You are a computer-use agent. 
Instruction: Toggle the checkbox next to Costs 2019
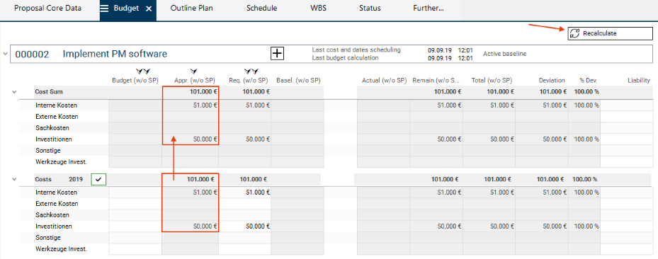(99, 179)
